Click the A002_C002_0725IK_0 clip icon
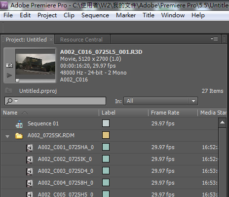This screenshot has width=229, height=197. click(x=30, y=159)
